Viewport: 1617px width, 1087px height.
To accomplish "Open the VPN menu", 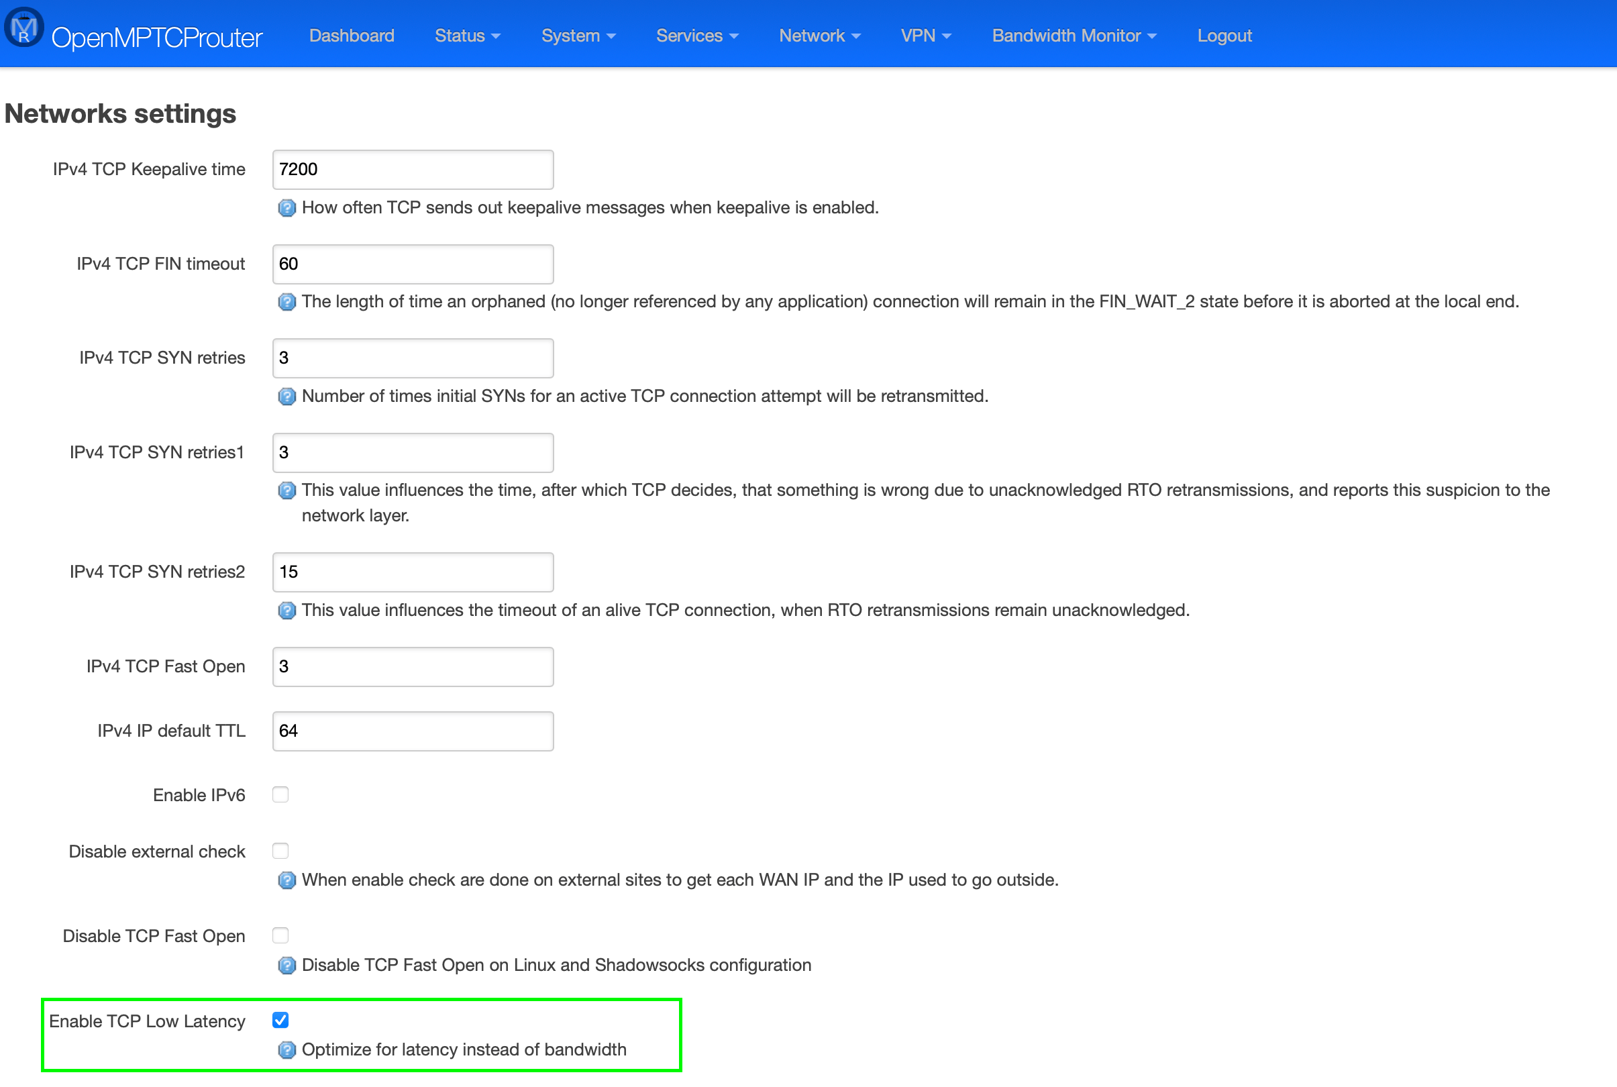I will coord(925,36).
